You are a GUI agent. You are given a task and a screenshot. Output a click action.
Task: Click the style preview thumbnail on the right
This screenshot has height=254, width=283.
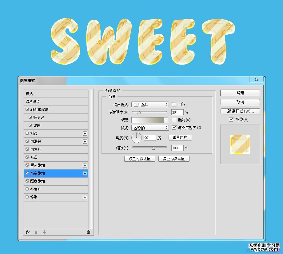240,145
